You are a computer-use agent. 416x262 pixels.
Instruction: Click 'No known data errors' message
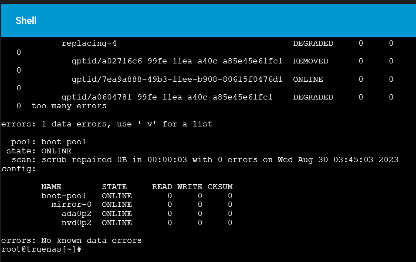[x=91, y=240]
